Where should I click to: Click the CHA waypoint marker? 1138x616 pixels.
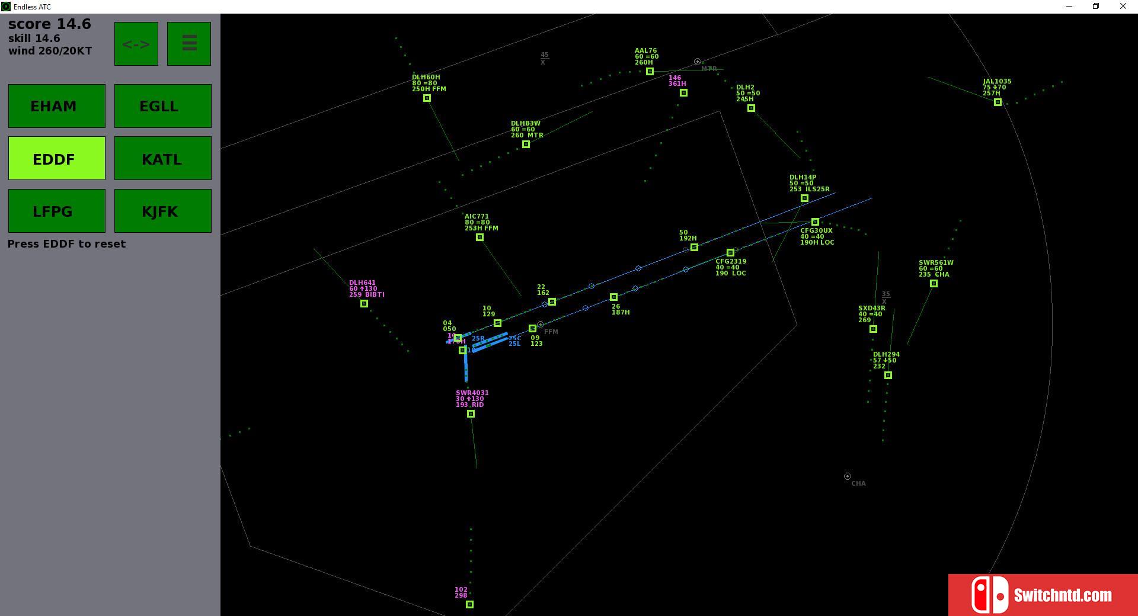(848, 476)
